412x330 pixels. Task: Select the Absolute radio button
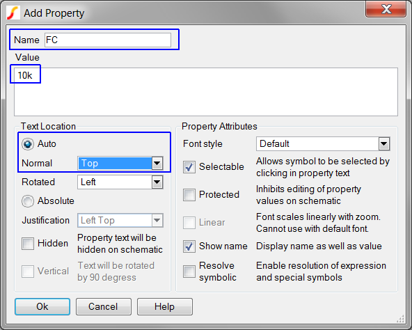coord(28,201)
